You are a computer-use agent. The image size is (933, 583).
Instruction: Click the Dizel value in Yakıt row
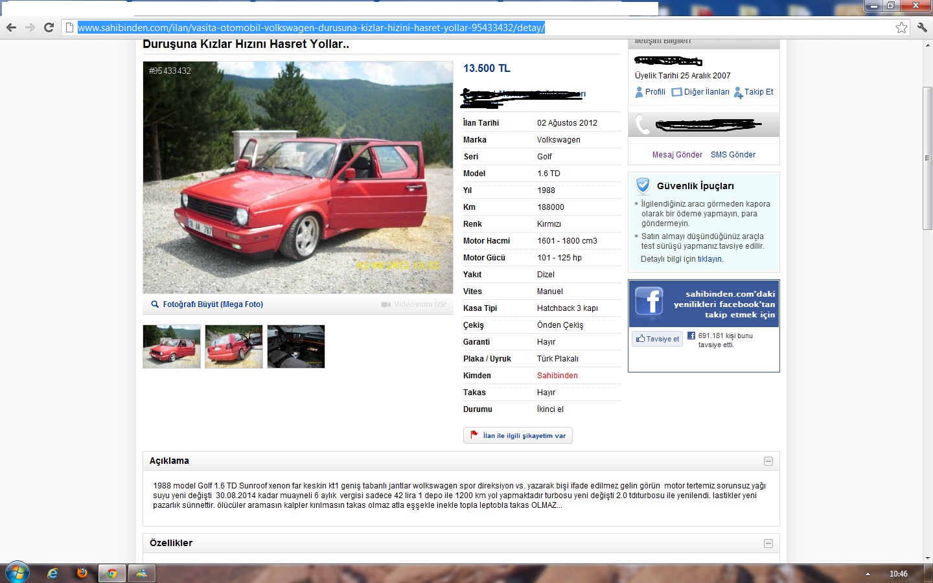click(x=546, y=275)
